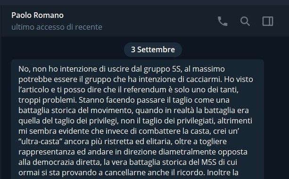The image size is (289, 179).
Task: Open Paolo Romano's profile from header name
Action: pos(37,15)
